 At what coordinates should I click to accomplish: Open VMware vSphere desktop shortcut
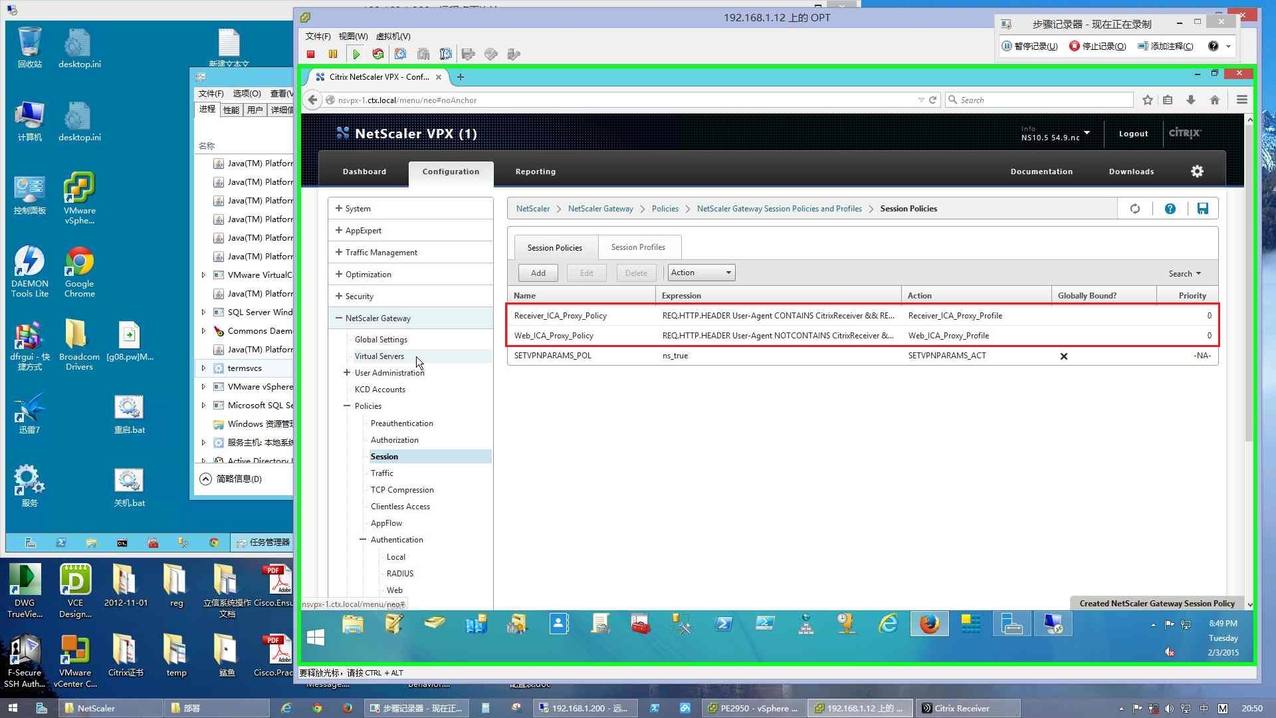[79, 199]
